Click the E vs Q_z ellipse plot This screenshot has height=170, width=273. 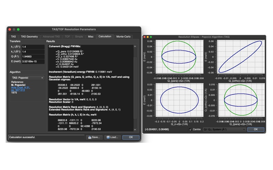(x=179, y=100)
